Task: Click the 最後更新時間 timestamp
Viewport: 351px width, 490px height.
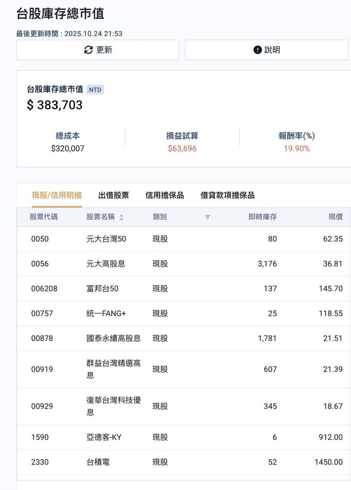Action: (x=69, y=34)
